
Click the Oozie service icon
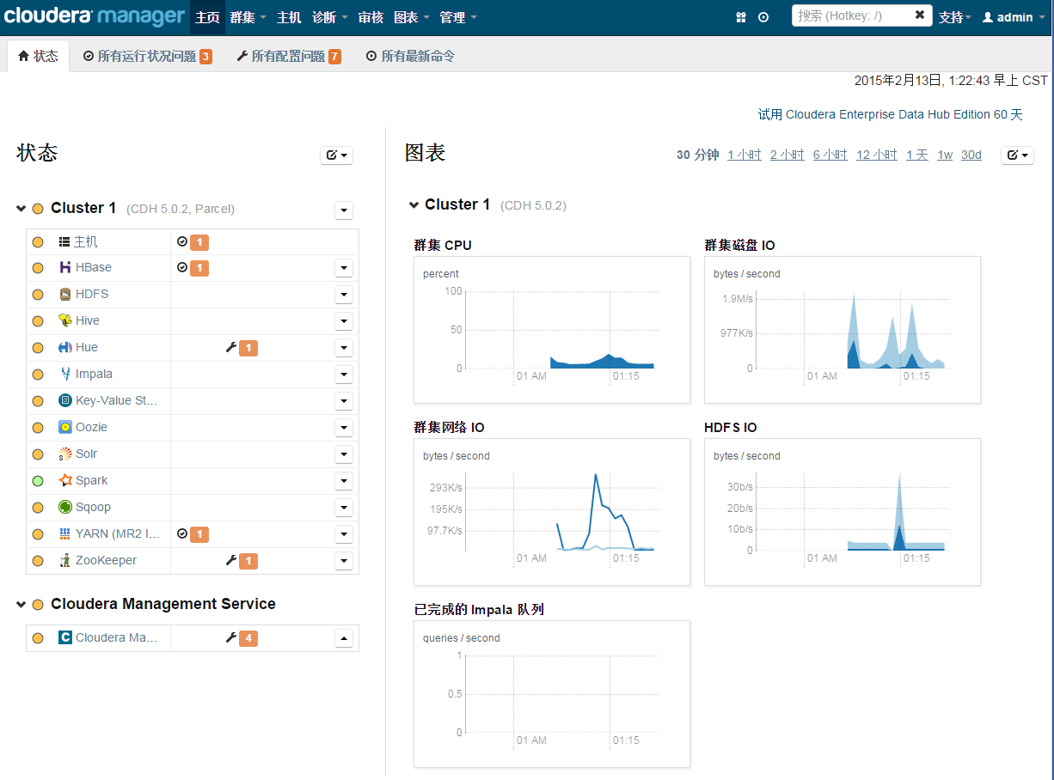(64, 428)
